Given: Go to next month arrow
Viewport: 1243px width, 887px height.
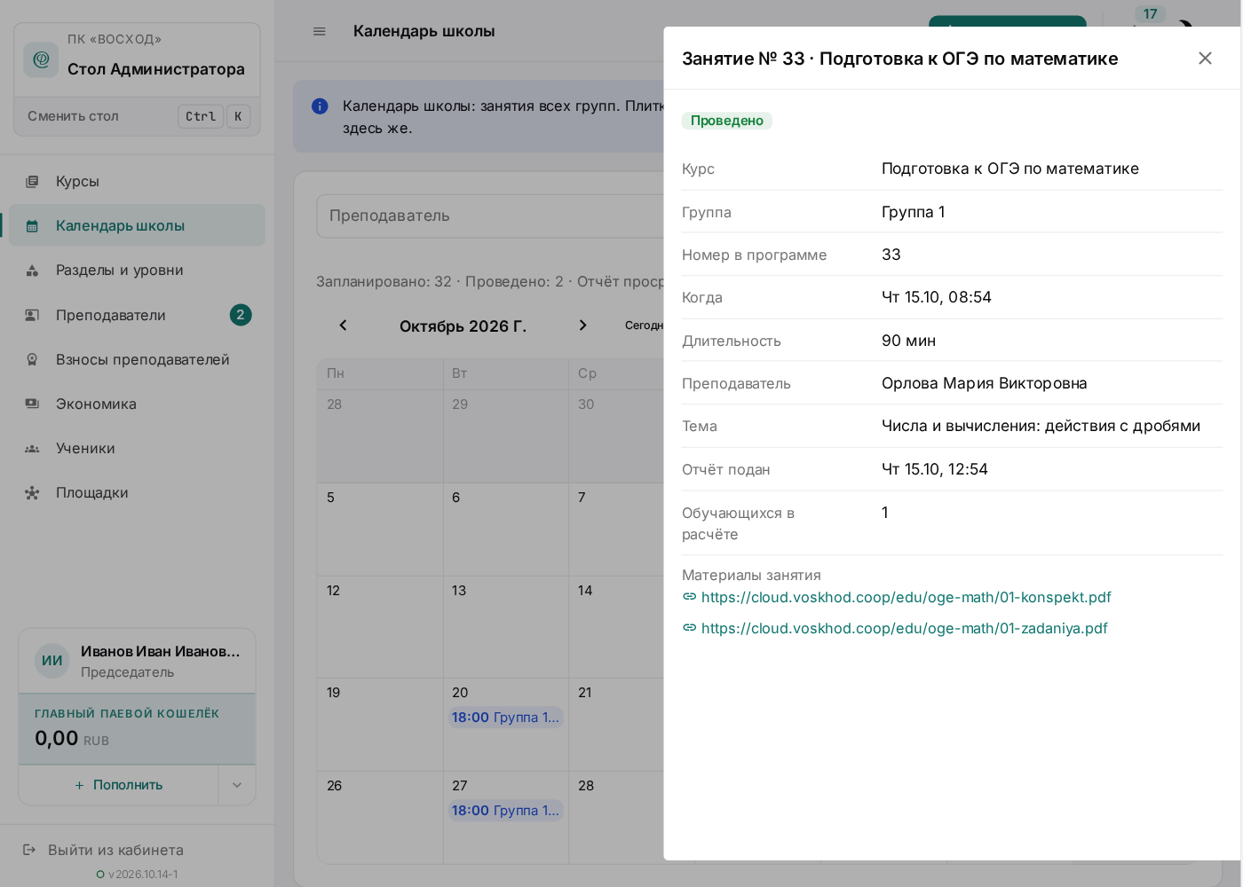Looking at the screenshot, I should [582, 326].
